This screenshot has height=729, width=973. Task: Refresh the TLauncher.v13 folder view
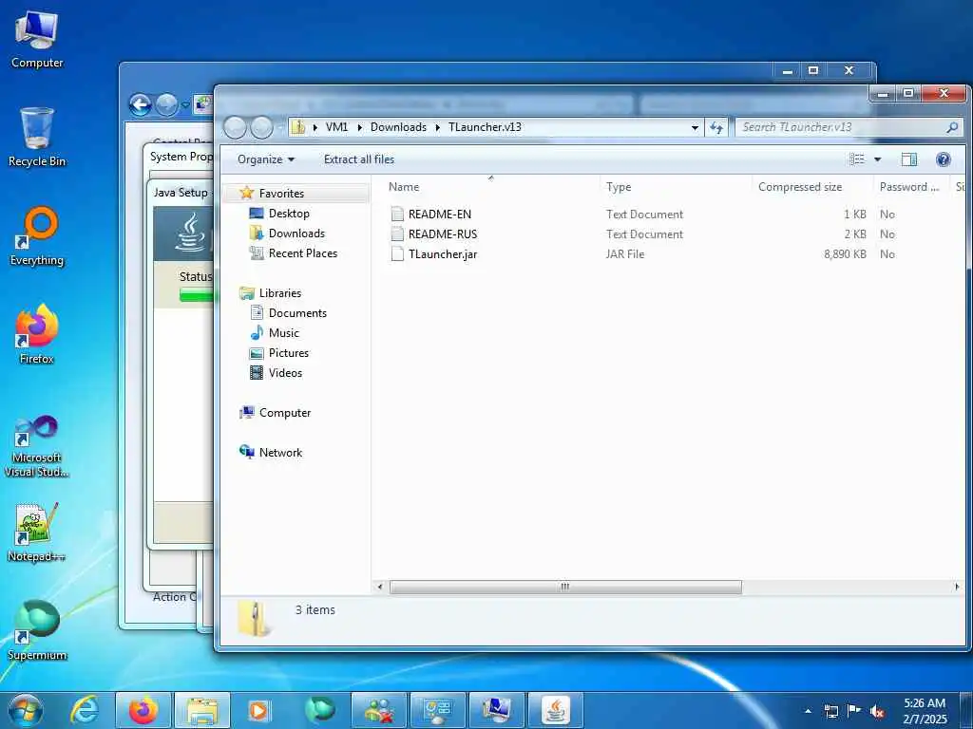(716, 127)
